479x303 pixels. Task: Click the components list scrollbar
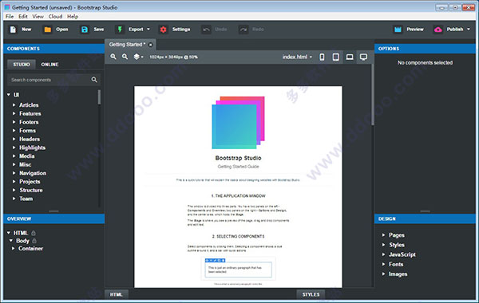click(x=99, y=97)
